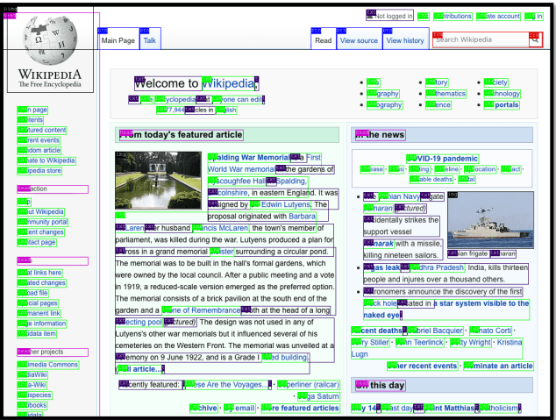
Task: Click the "Not logged in" text
Action: 389,15
